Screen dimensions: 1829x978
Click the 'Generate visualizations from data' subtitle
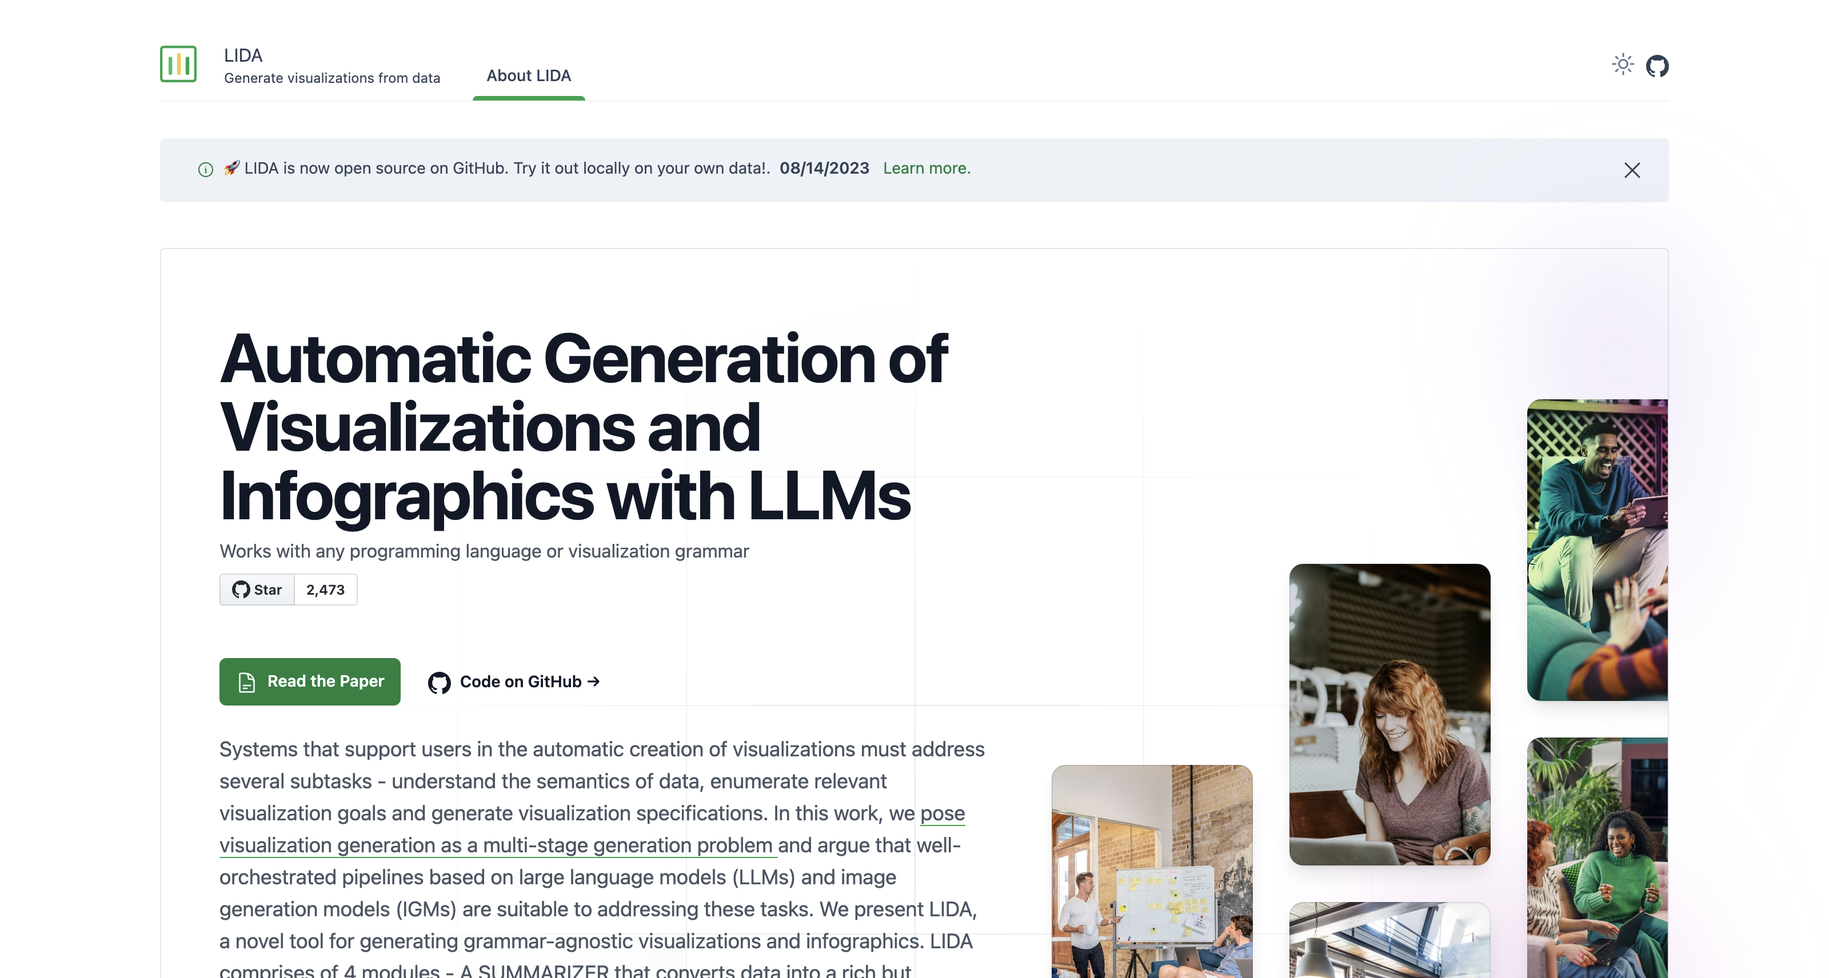[332, 78]
